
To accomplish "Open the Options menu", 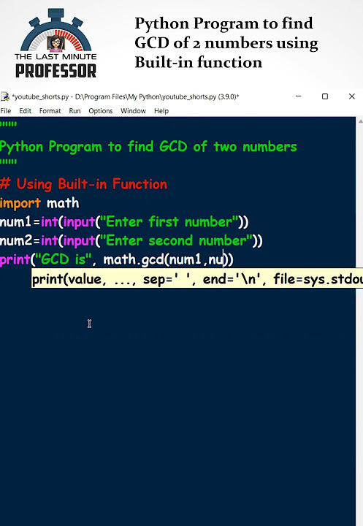I will coord(101,111).
